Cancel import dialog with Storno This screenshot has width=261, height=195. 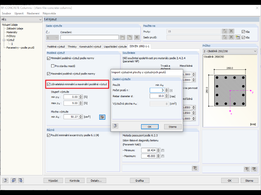(173, 127)
